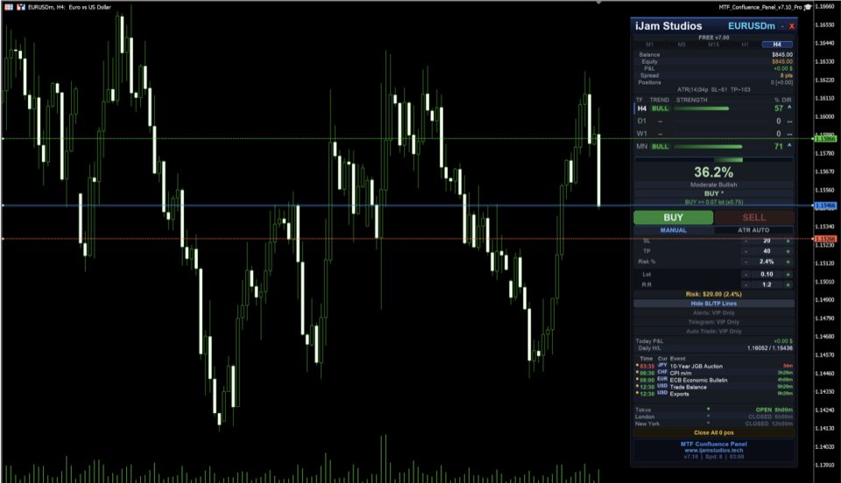The image size is (841, 483).
Task: Click the TP value field 40
Action: [x=767, y=251]
